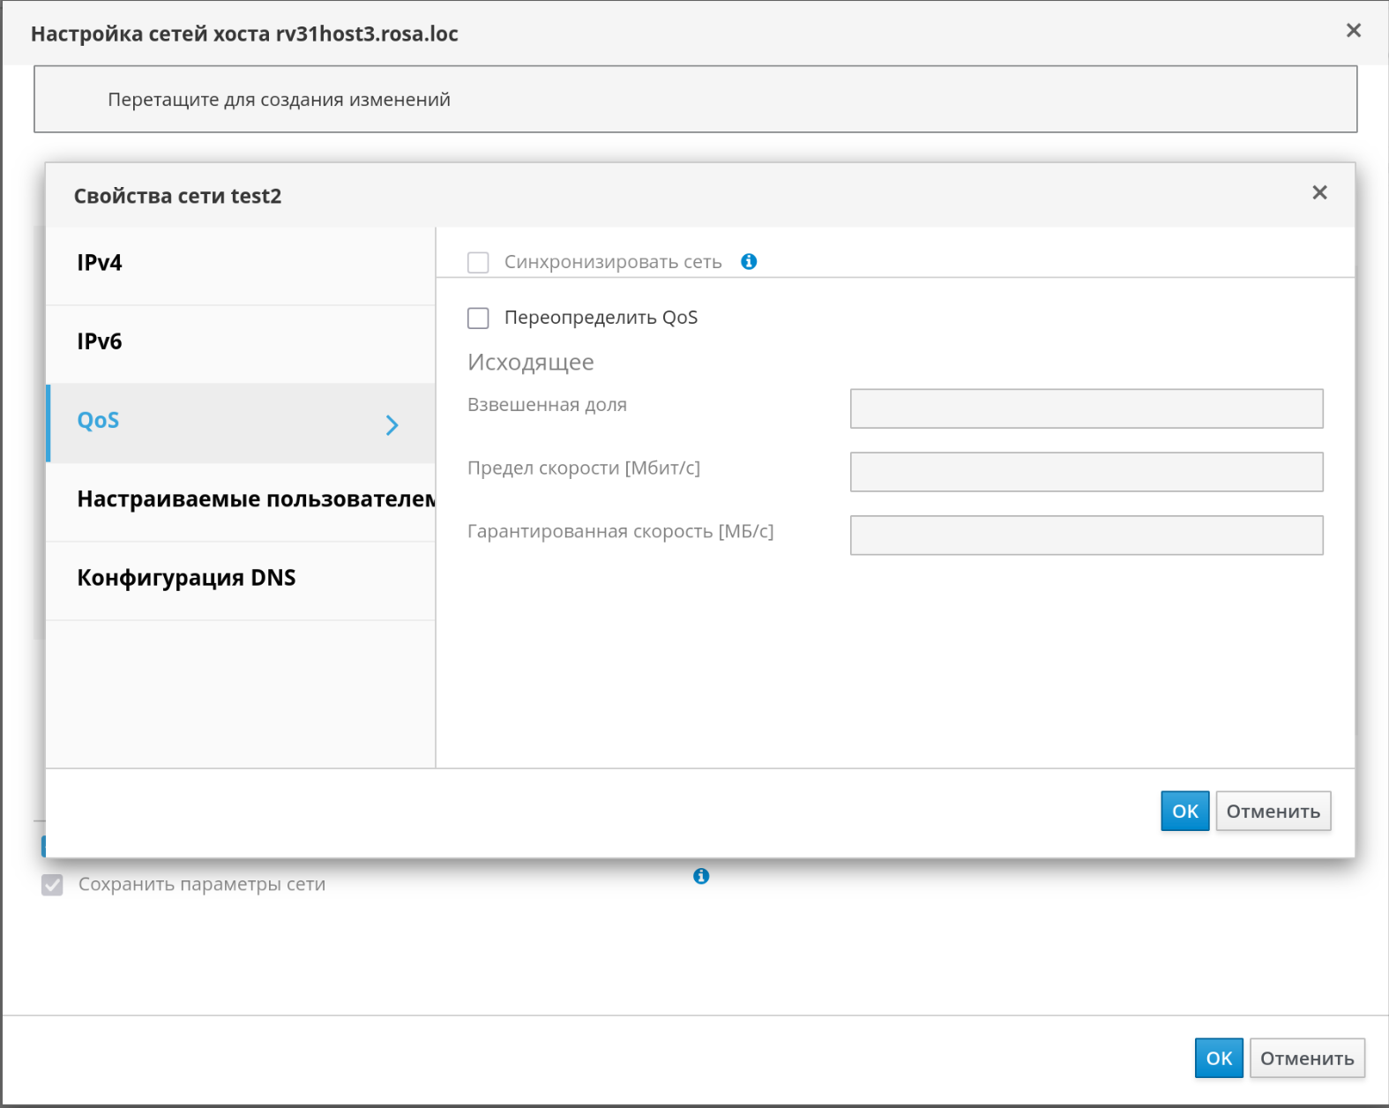Click the Гарантированная скорость [МБ/с] field

pyautogui.click(x=1086, y=535)
